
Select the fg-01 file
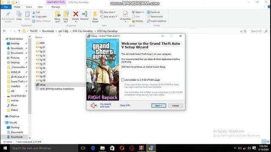pos(42,47)
